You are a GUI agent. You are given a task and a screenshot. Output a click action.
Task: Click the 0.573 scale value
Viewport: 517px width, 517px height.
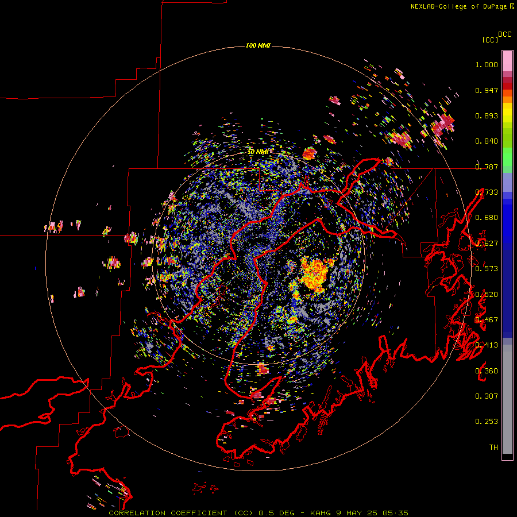pos(487,269)
